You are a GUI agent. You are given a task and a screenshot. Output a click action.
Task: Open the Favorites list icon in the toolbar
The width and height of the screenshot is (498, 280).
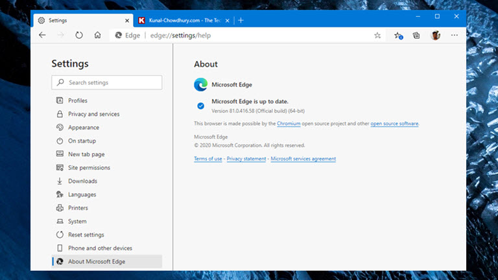click(398, 36)
